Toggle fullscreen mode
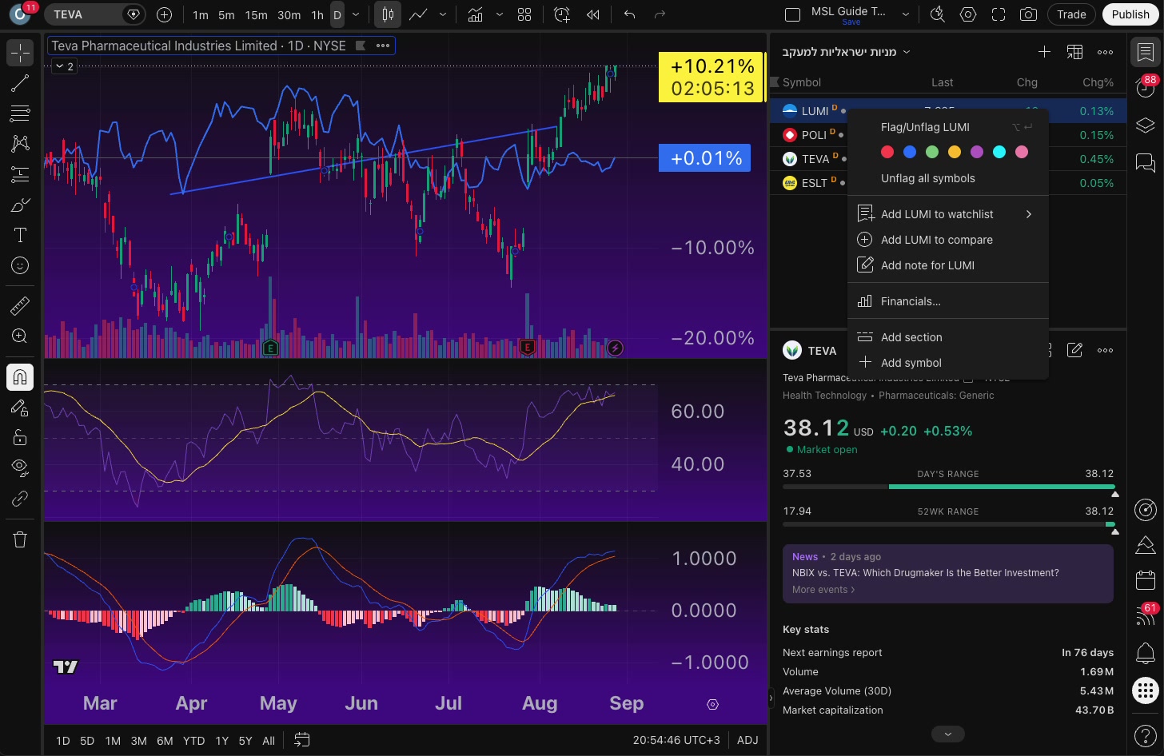 pos(999,14)
